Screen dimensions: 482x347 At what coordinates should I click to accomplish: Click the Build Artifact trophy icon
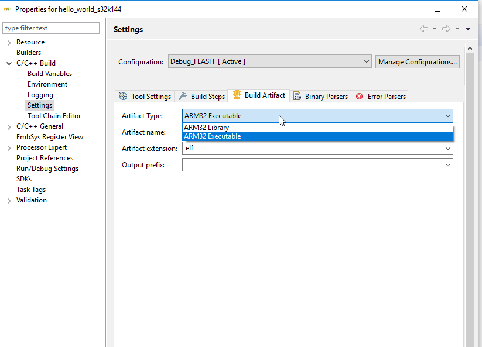pos(237,95)
